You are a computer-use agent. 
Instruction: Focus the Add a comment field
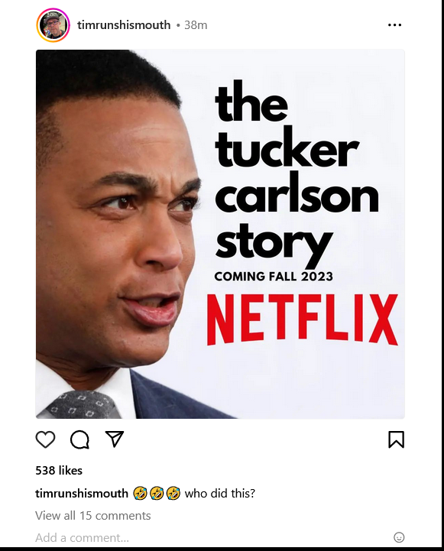211,537
